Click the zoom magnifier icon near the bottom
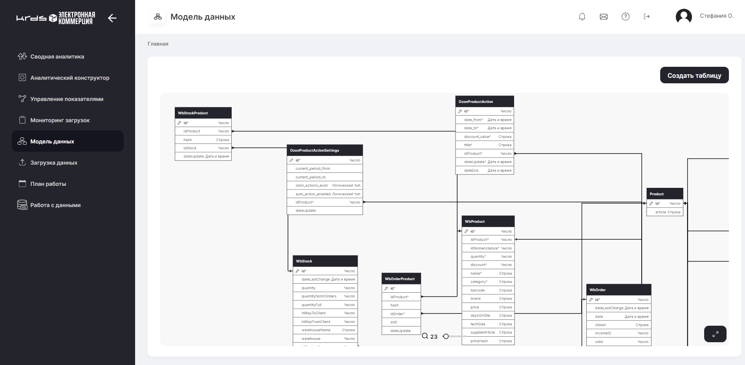The width and height of the screenshot is (745, 365). [x=425, y=336]
